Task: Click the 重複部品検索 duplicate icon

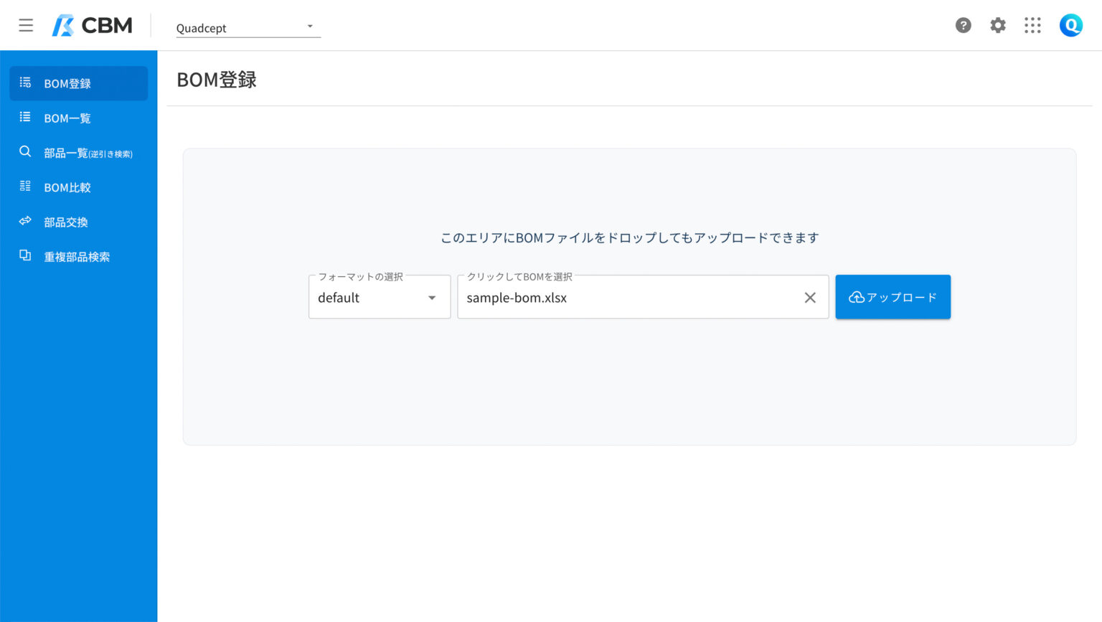Action: coord(25,255)
